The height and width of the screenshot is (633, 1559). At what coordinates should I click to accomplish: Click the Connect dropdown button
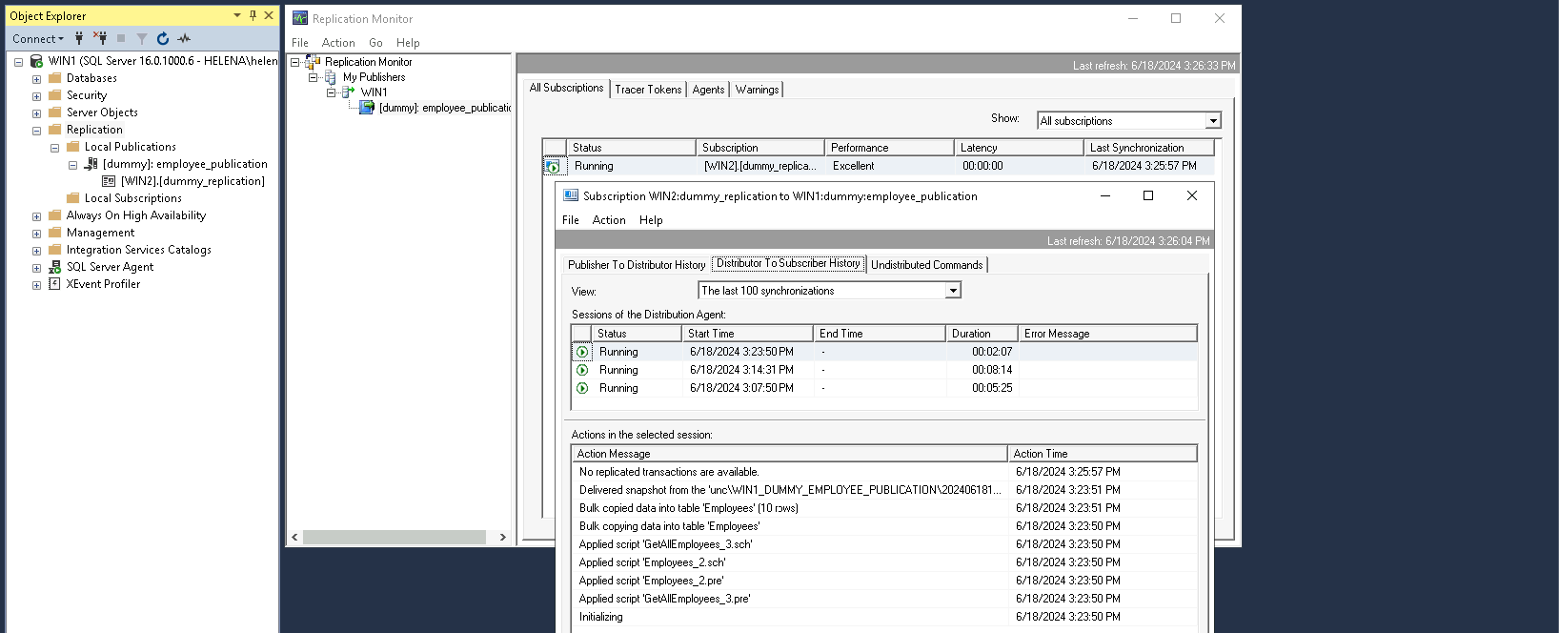(x=38, y=38)
